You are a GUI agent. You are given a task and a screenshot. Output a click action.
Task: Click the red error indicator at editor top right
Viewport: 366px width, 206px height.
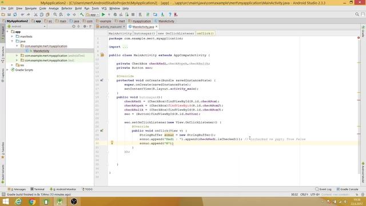pos(359,38)
